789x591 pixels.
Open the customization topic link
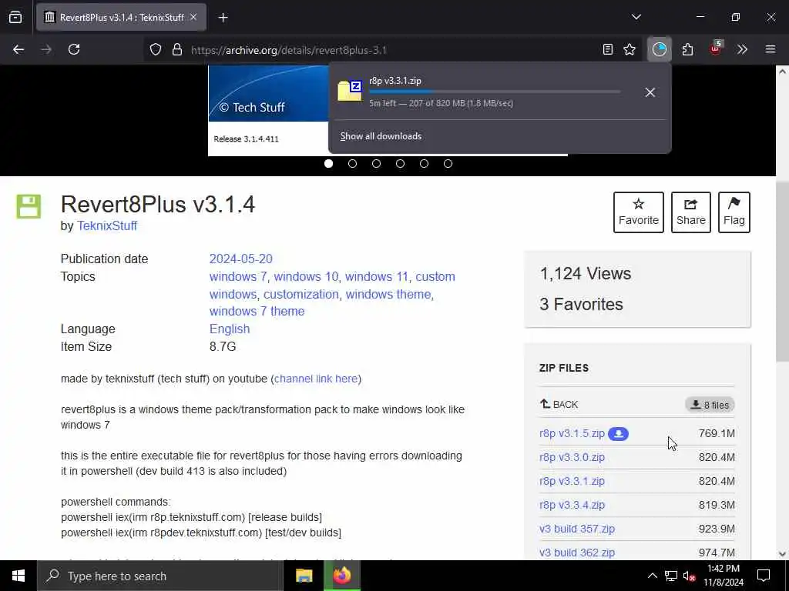point(301,294)
